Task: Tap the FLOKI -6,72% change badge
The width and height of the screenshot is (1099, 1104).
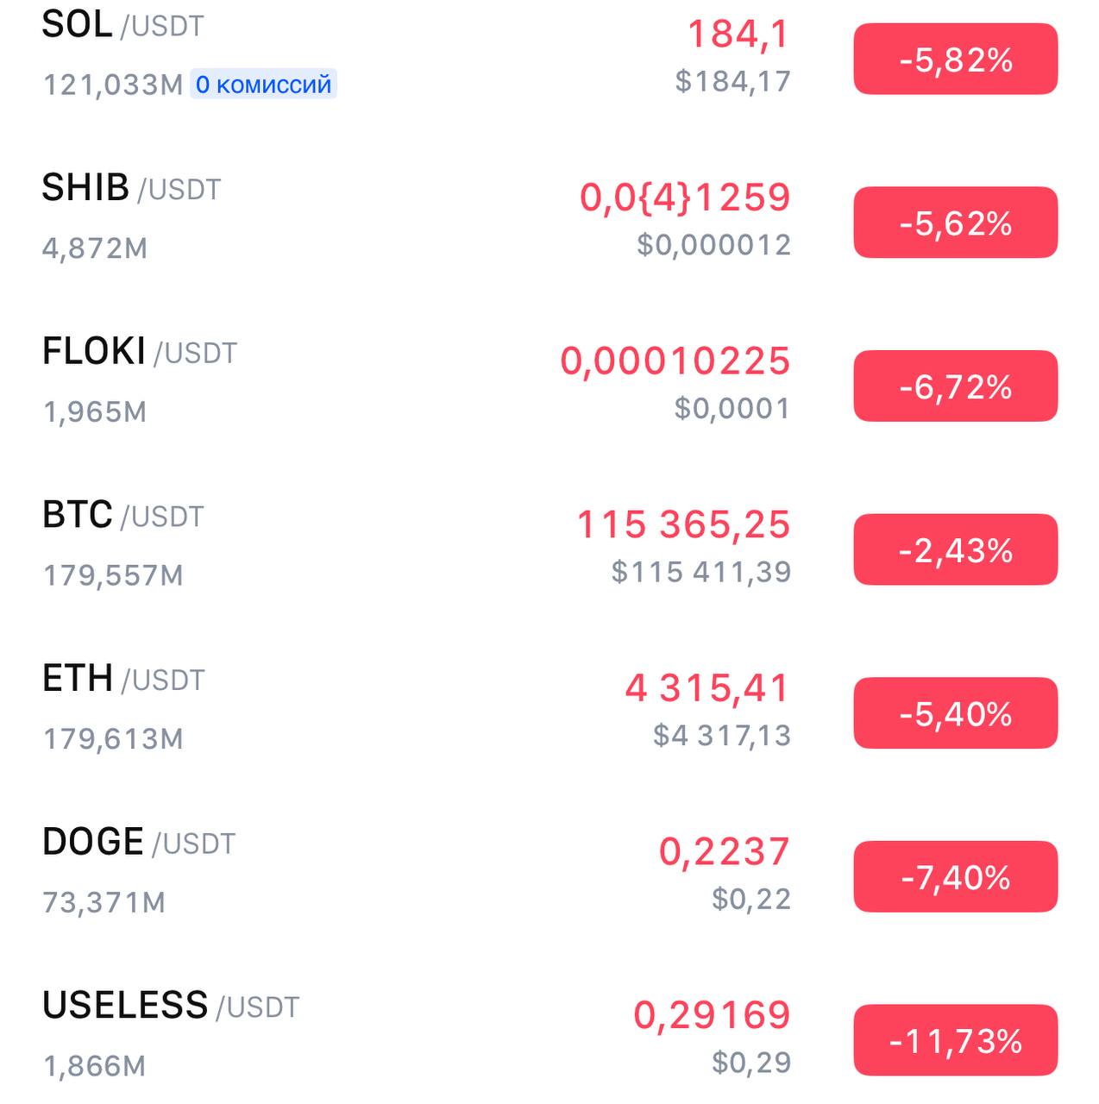Action: [955, 386]
